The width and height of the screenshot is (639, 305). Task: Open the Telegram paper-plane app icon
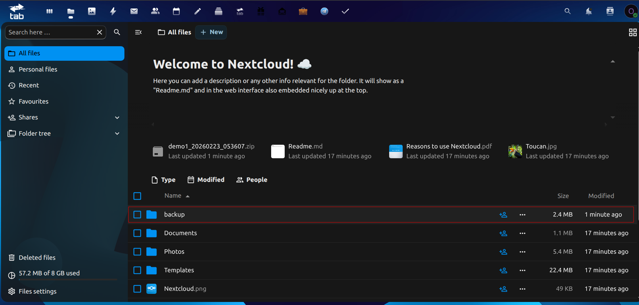pyautogui.click(x=324, y=11)
